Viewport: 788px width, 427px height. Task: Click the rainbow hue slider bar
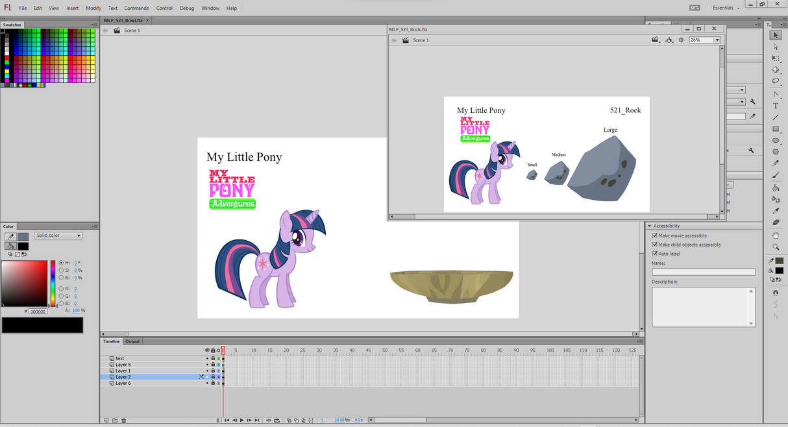coord(53,283)
